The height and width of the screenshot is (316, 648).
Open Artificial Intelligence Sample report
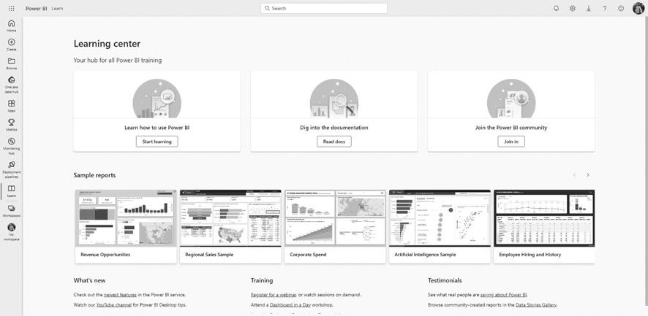(440, 226)
